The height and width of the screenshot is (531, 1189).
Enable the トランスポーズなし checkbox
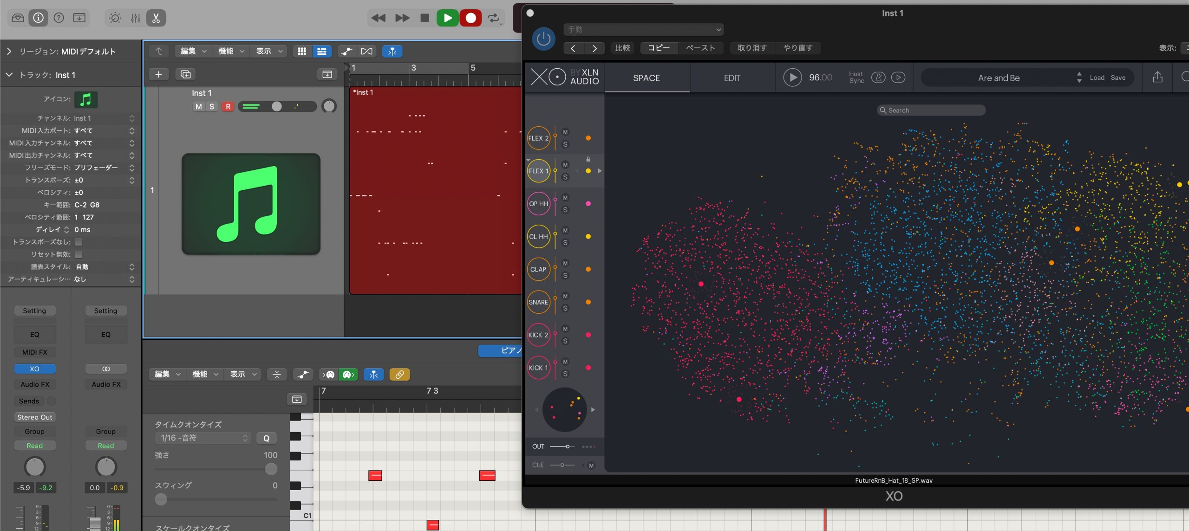coord(78,242)
